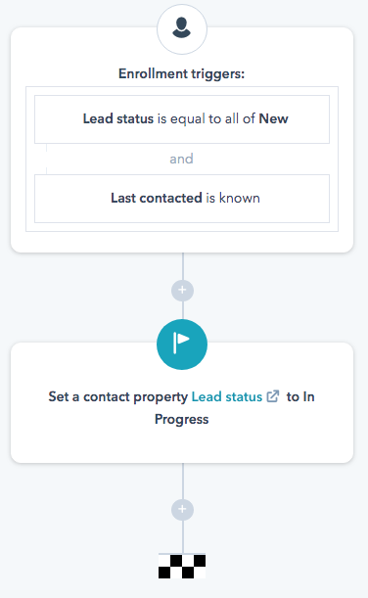Open the 'Set a contact property' action card
The height and width of the screenshot is (598, 368).
pos(182,402)
